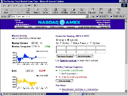Open the Portfolio Tracking navigation tab
128x96 pixels.
point(57,27)
